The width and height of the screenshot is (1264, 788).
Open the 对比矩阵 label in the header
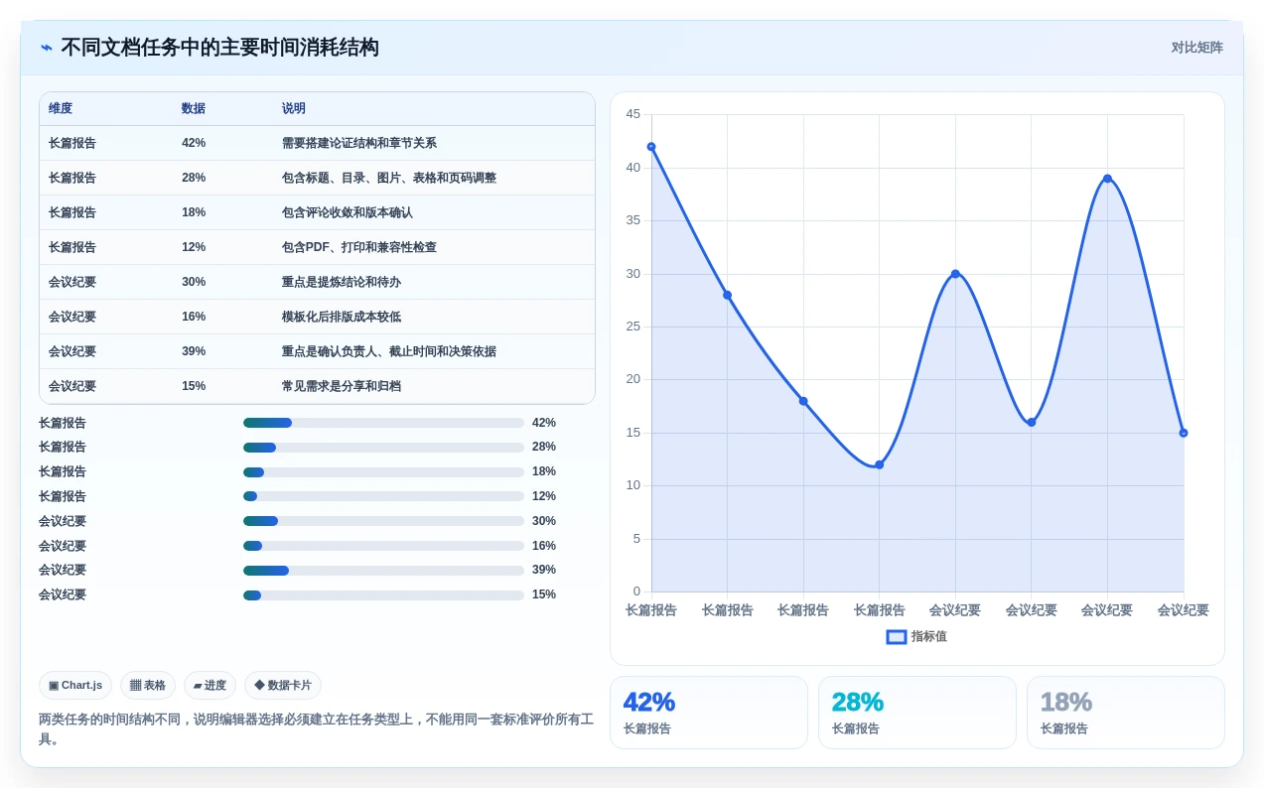pos(1196,48)
